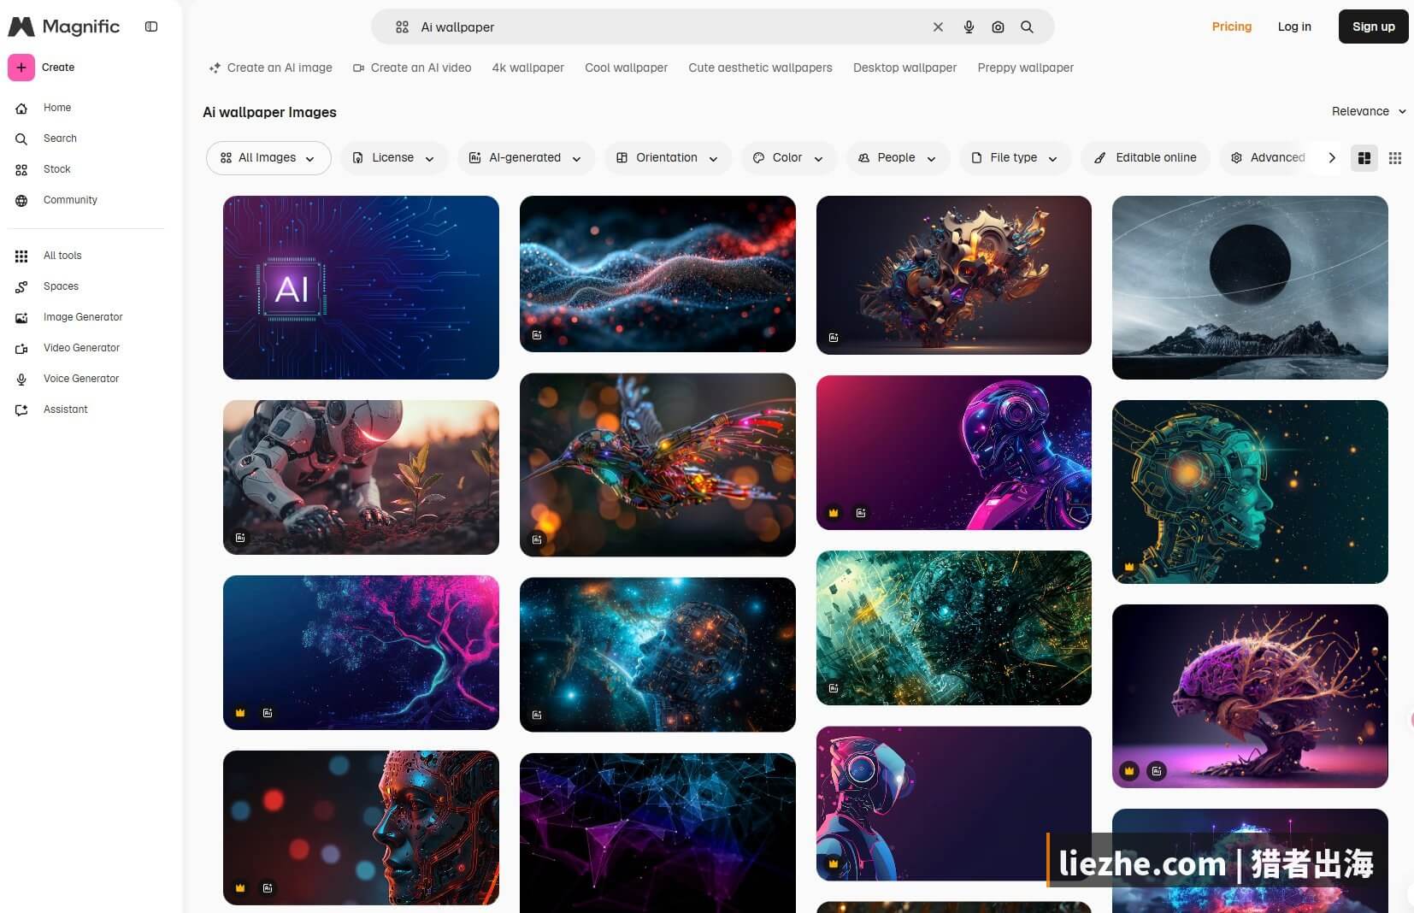Viewport: 1414px width, 913px height.
Task: Open the abstract gold sculpture wallpaper
Action: 954,275
